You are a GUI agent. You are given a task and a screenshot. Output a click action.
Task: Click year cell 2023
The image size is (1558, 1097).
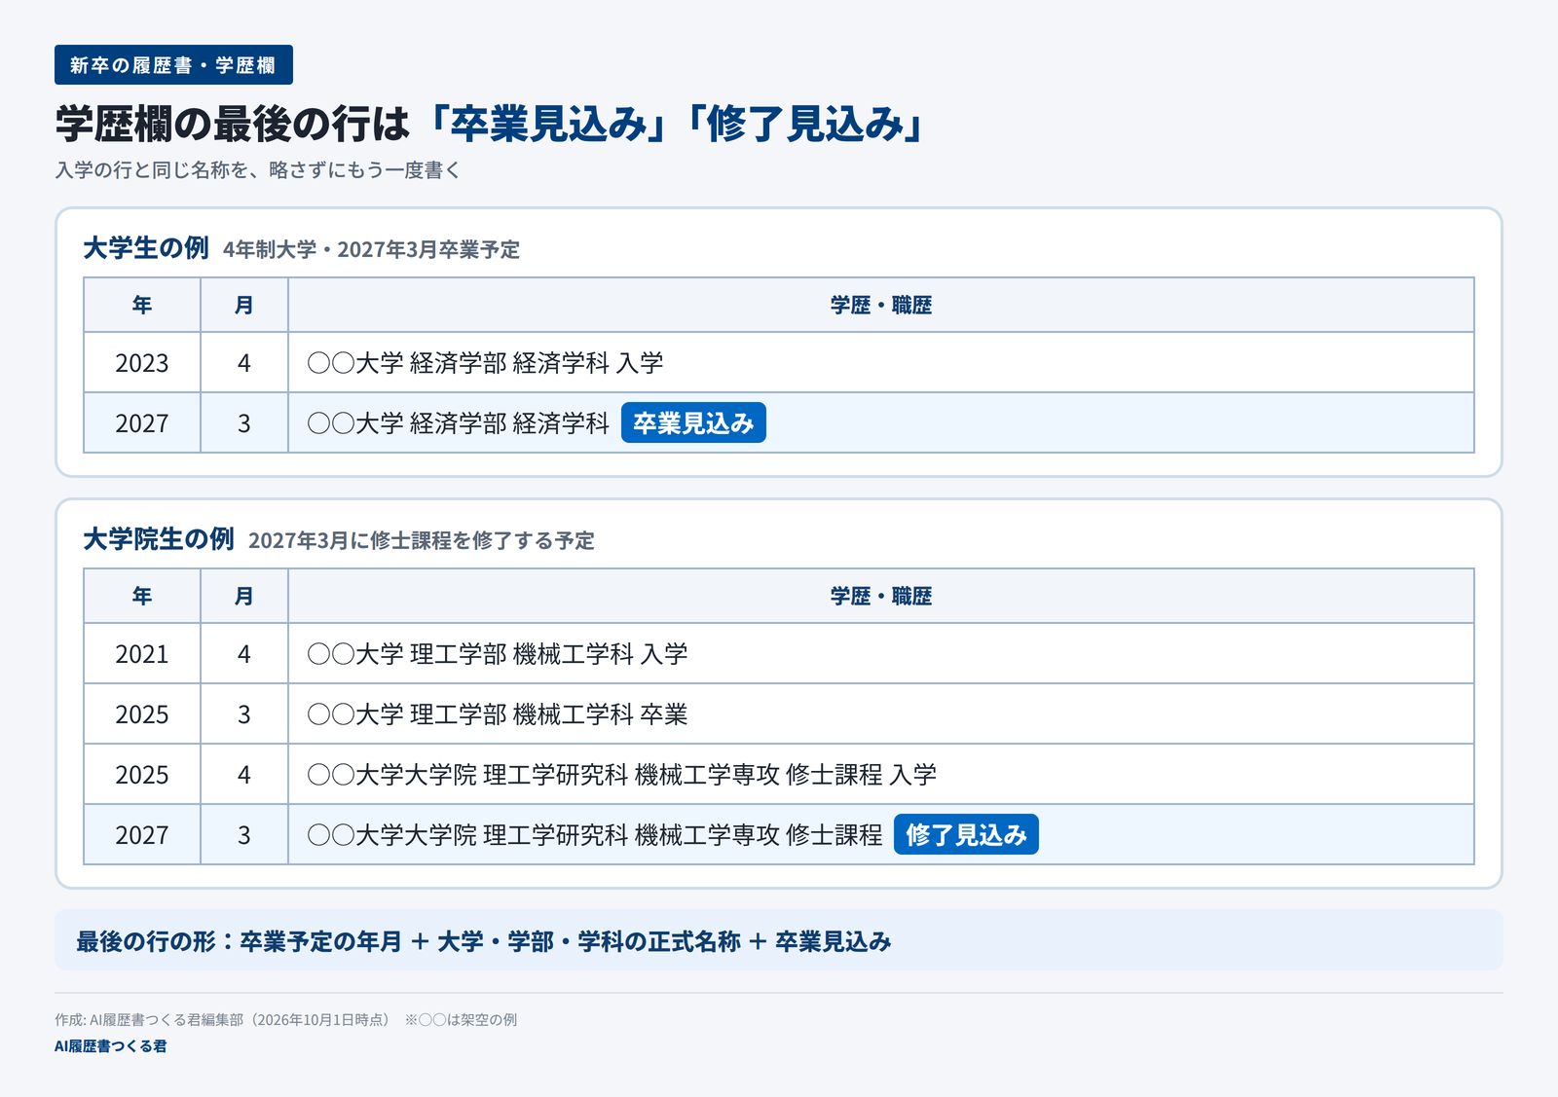point(142,363)
